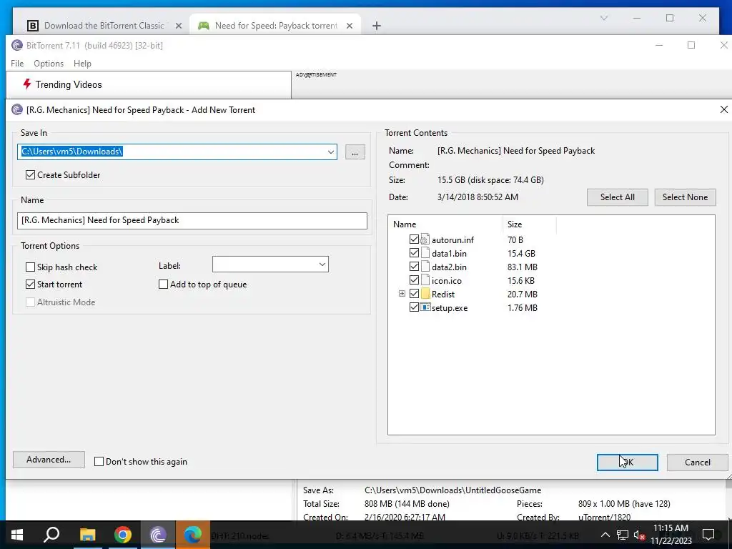732x549 pixels.
Task: Uncheck setup.exe file checkbox
Action: 414,307
